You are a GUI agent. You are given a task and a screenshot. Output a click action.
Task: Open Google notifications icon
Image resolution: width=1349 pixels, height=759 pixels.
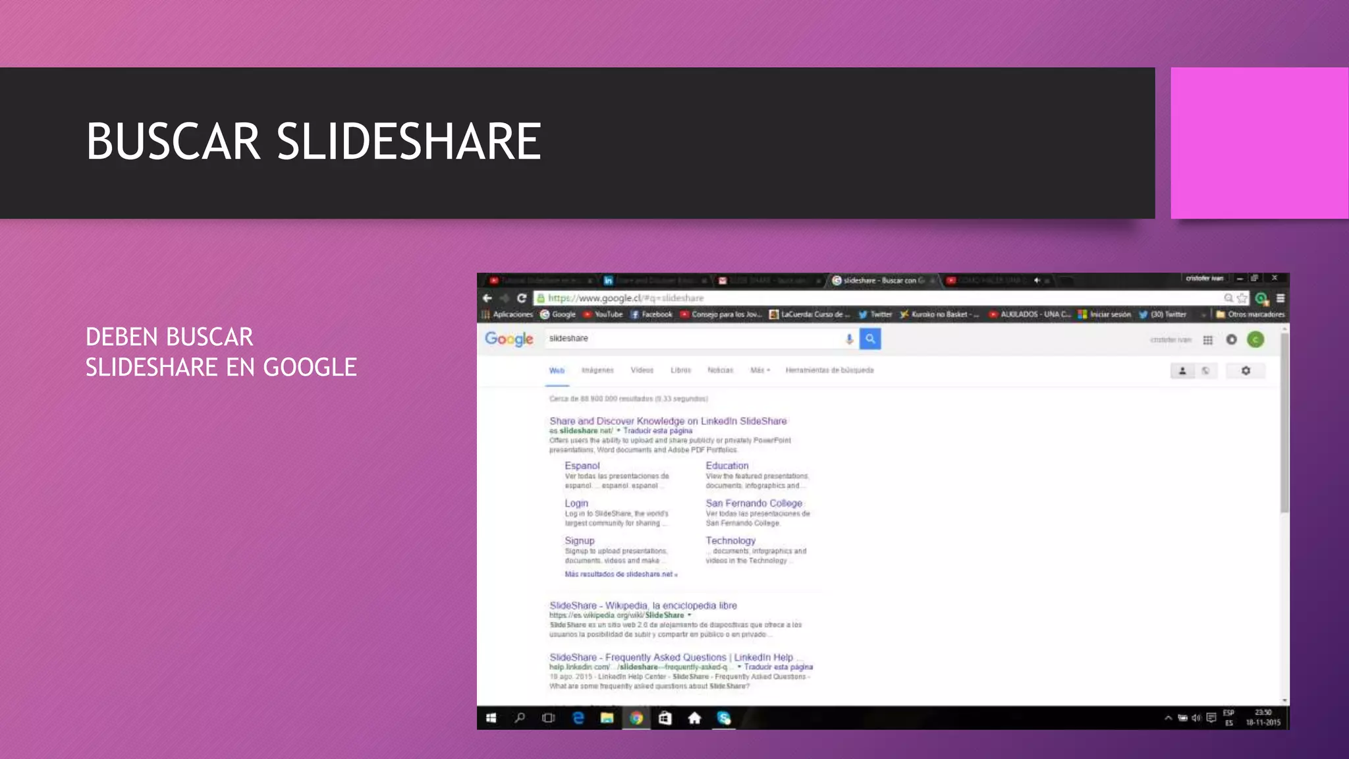(x=1231, y=339)
